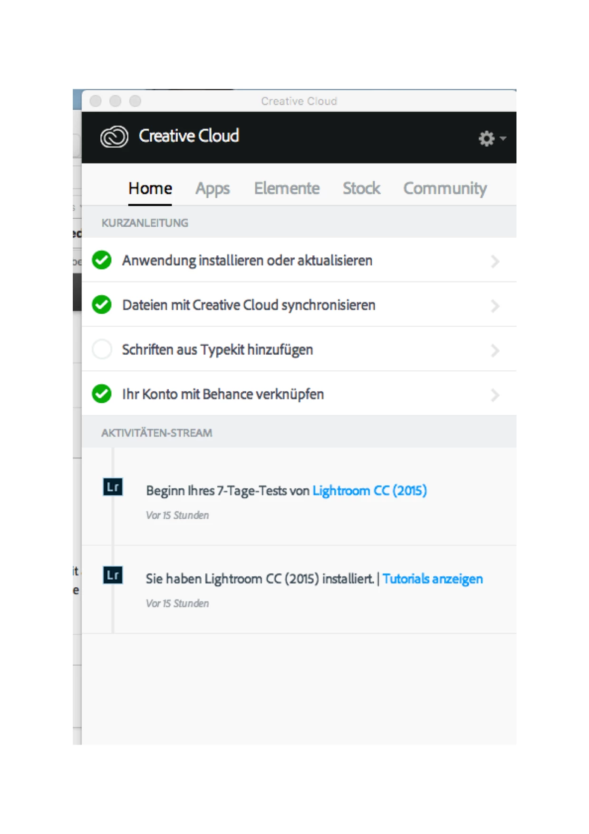Minimize the Creative Cloud window
The height and width of the screenshot is (834, 589).
(115, 101)
